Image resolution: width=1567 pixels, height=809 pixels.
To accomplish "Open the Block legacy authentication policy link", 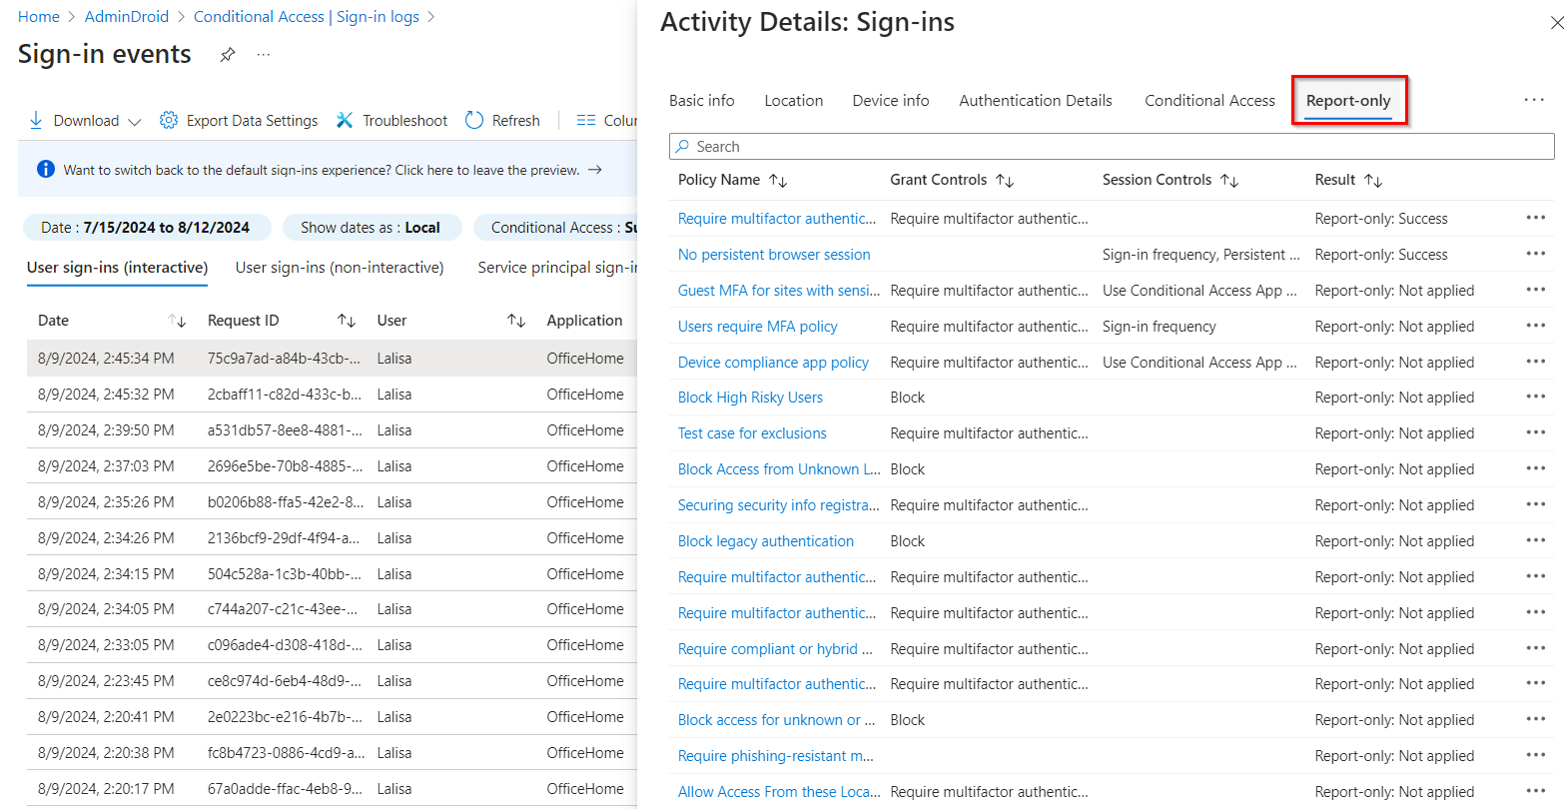I will (x=765, y=541).
